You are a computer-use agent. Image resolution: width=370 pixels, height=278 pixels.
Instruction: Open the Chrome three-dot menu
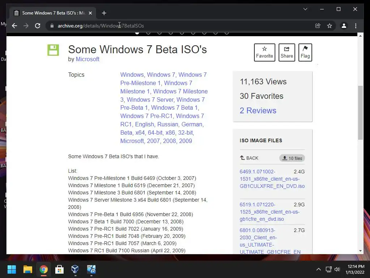356,26
